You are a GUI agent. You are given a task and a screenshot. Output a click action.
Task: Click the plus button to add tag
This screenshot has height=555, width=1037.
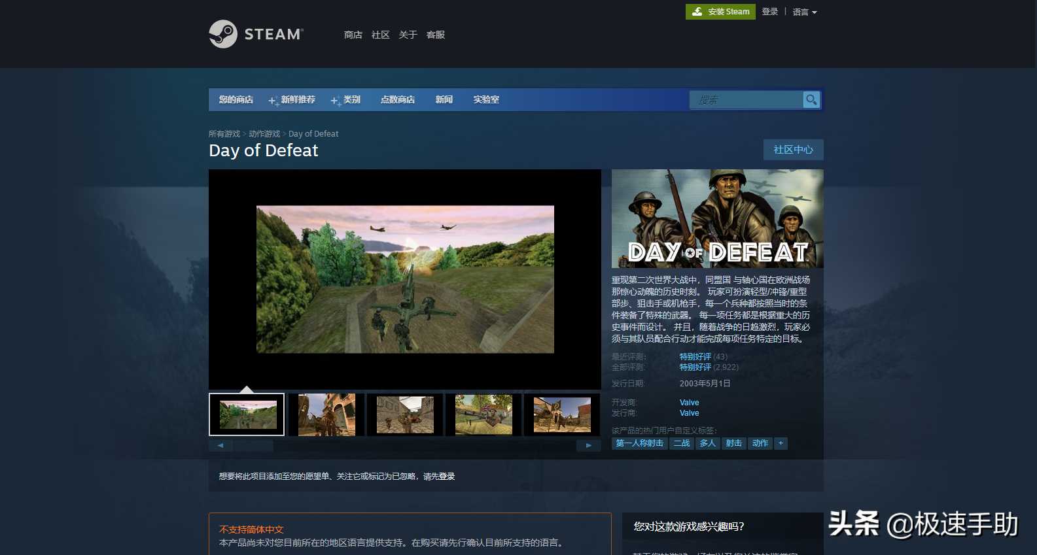click(x=781, y=443)
